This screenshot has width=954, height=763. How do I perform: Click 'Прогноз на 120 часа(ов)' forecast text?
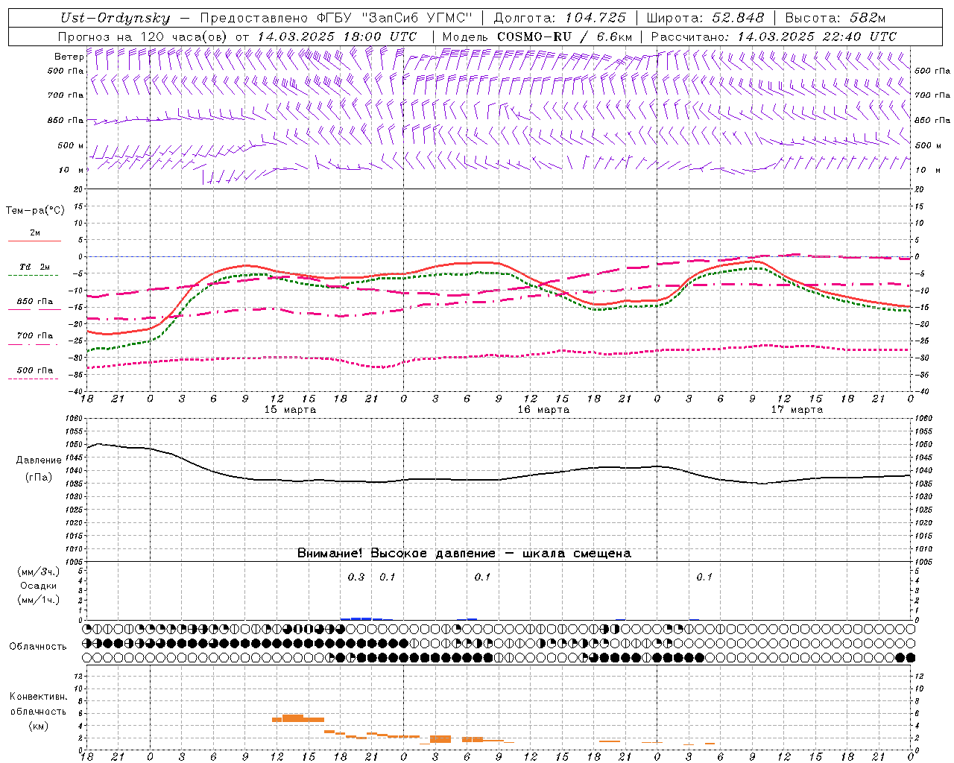point(143,37)
